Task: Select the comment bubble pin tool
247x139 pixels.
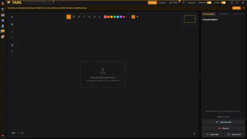Action: [74, 17]
